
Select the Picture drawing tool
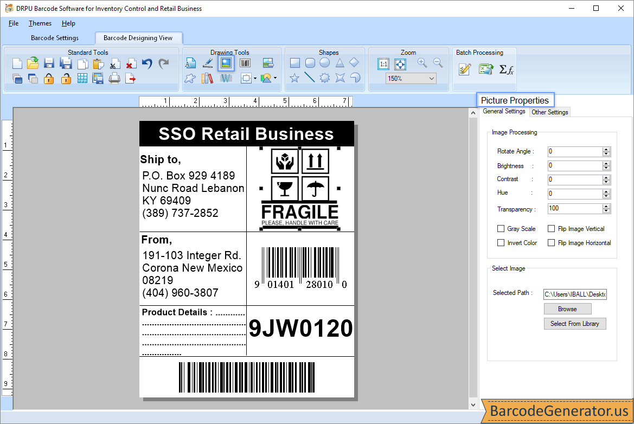(226, 63)
